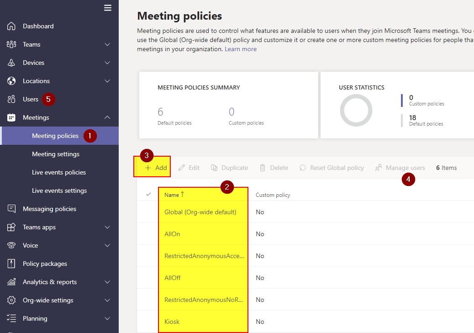Follow the Learn more link

[x=240, y=49]
